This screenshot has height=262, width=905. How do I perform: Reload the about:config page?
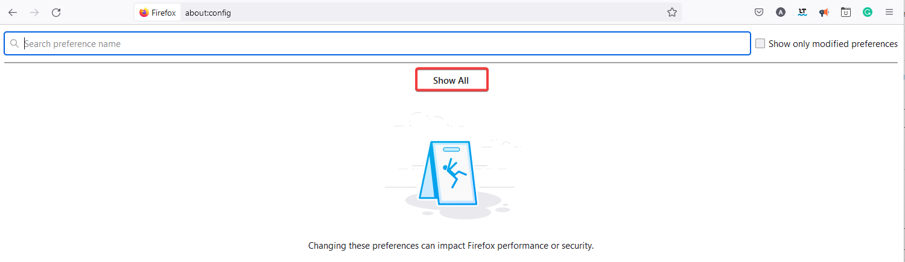pyautogui.click(x=56, y=13)
